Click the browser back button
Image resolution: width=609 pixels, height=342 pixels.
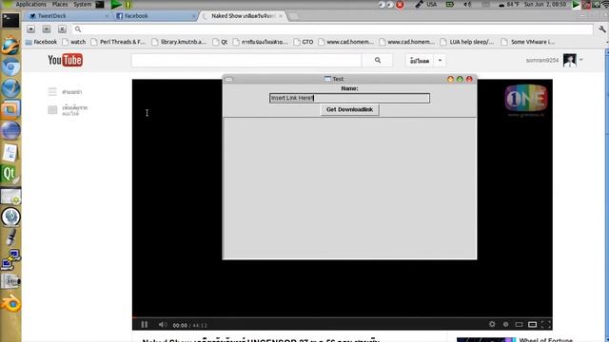tap(30, 29)
